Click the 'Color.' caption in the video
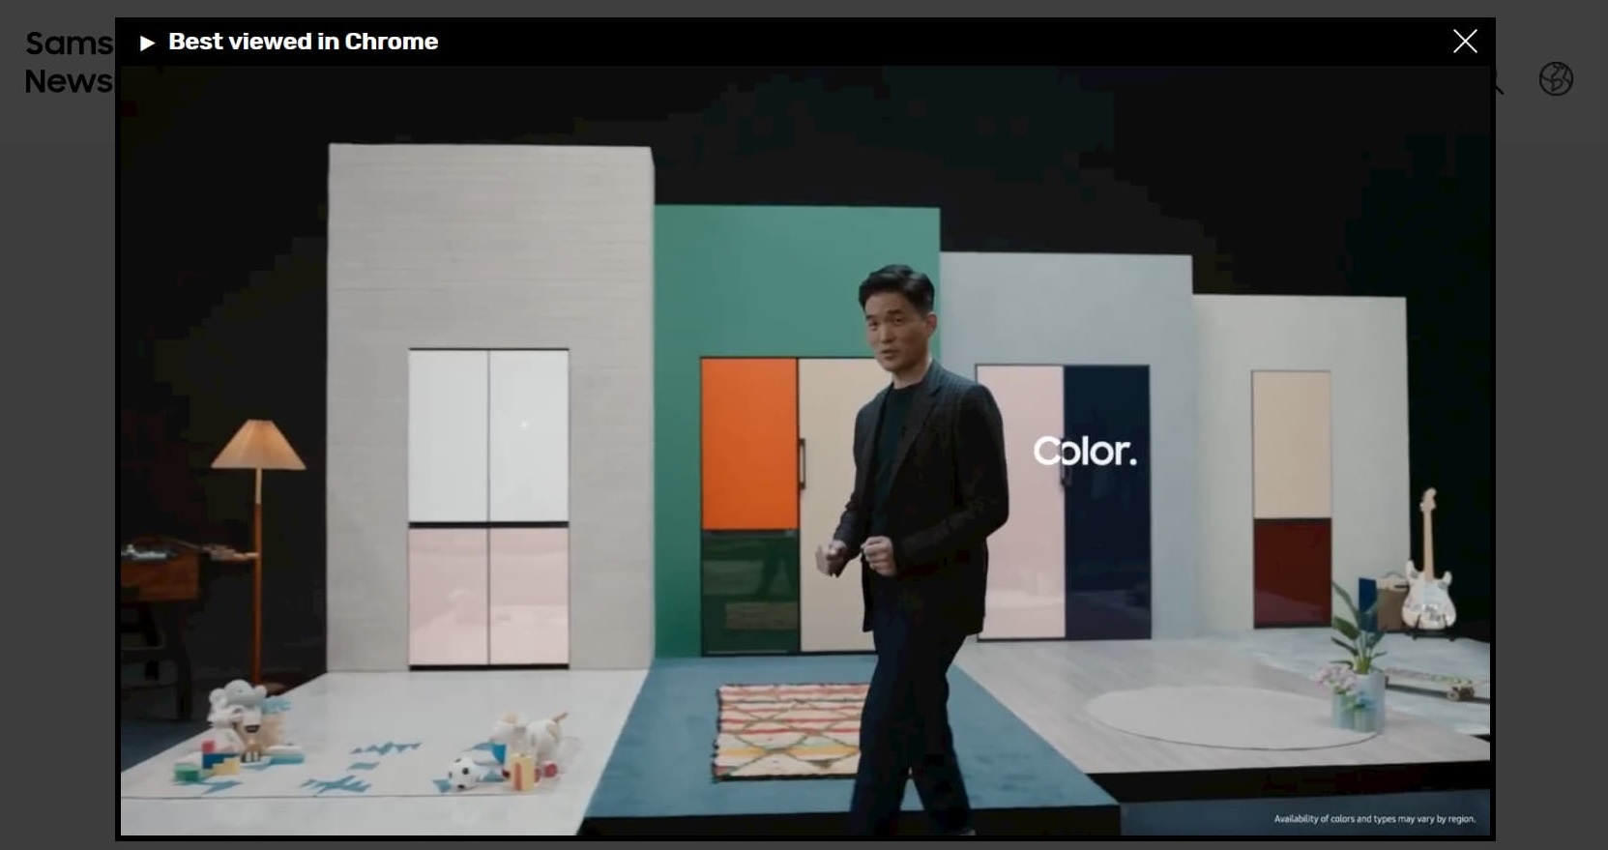 [1084, 451]
